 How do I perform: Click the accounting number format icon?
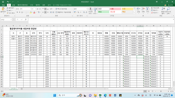coord(75,12)
